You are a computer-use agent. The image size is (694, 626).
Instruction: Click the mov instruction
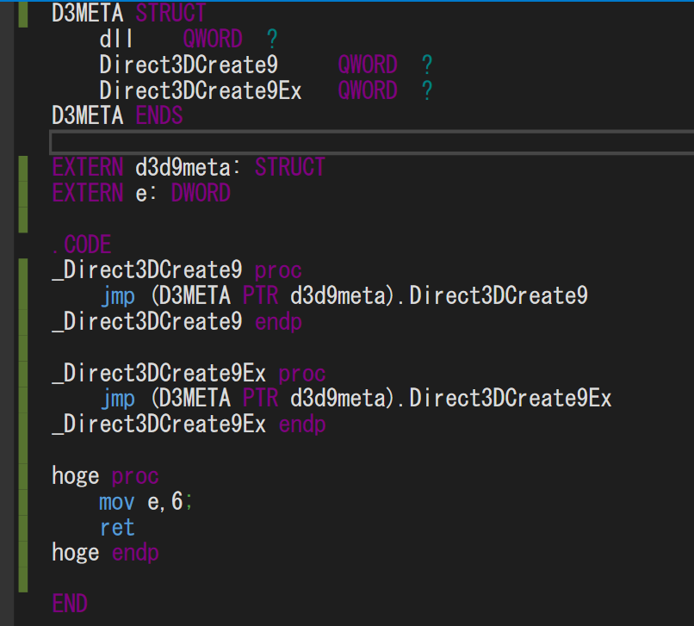pos(117,502)
